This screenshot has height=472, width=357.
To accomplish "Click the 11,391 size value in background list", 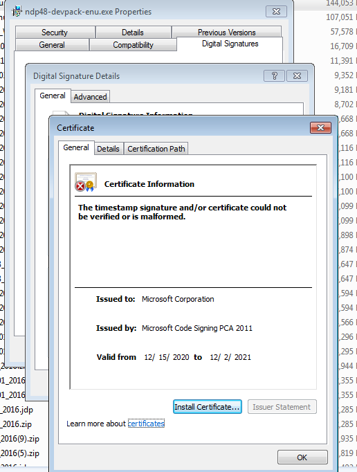I will 342,61.
